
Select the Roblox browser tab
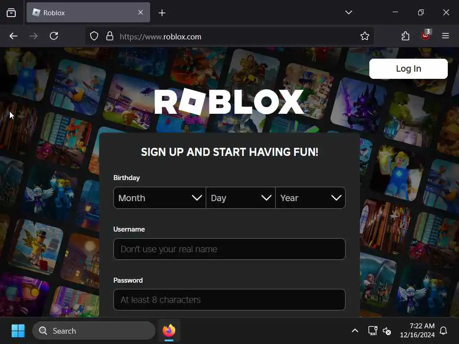click(x=88, y=13)
